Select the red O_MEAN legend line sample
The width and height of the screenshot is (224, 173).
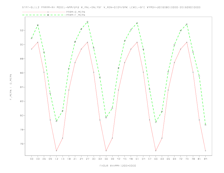44,12
